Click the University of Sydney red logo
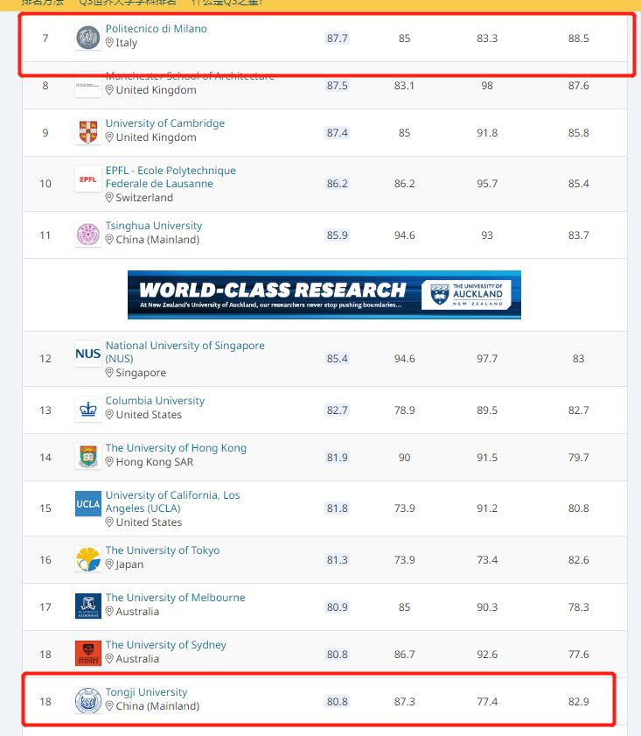This screenshot has width=641, height=736. 88,654
